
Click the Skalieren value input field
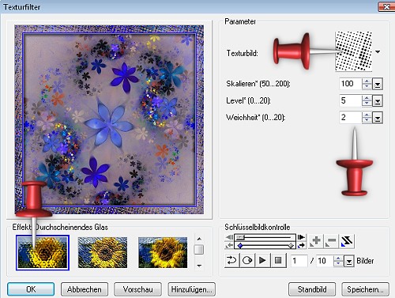(350, 84)
